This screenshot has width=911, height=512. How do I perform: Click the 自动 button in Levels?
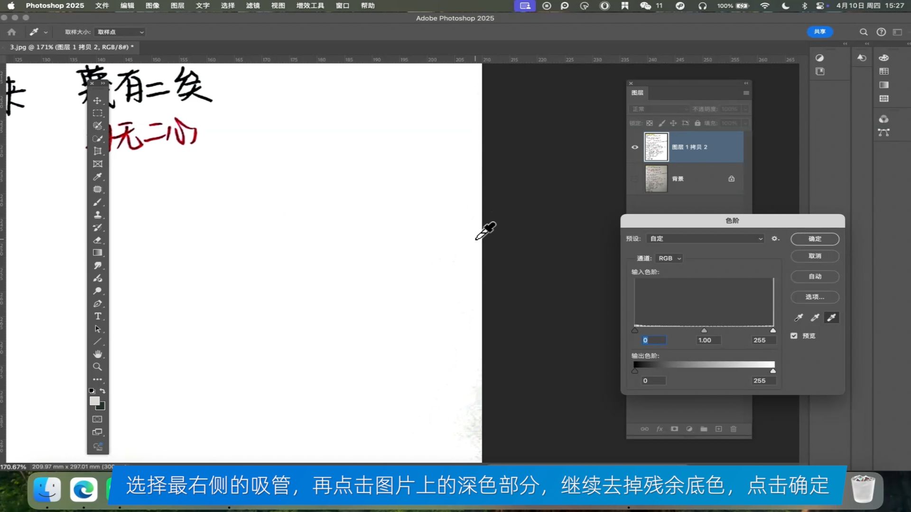tap(815, 276)
